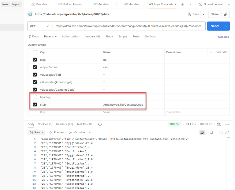Search within the response body

211,132
